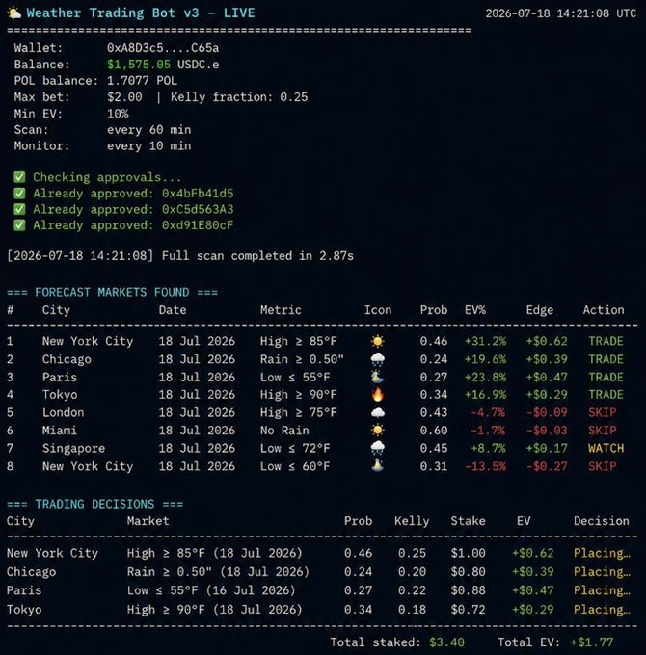Click the moon icon in New York City Low row
646x655 pixels.
378,466
